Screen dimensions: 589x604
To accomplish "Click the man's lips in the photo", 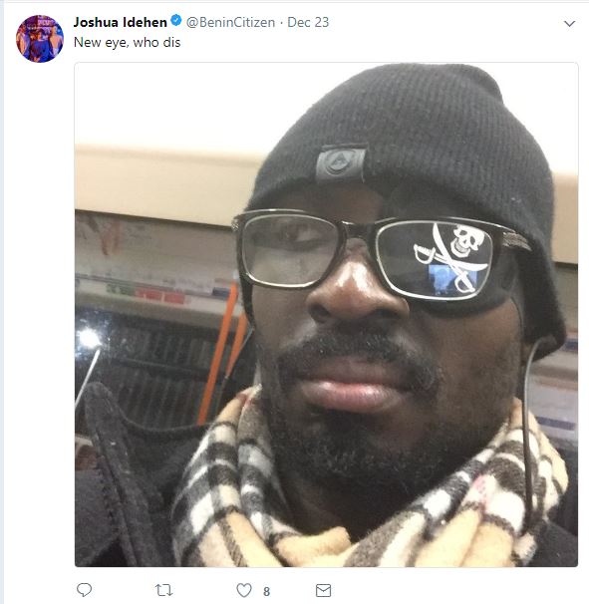I will tap(353, 387).
